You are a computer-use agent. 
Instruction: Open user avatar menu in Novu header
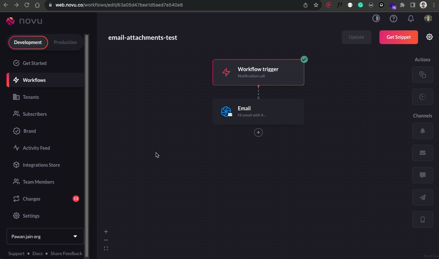click(x=428, y=19)
